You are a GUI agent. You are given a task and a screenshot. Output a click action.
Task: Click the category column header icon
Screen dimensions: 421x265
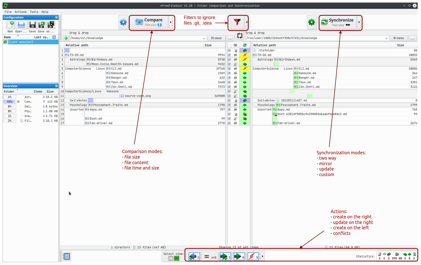click(235, 45)
